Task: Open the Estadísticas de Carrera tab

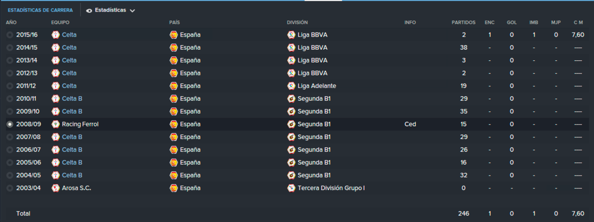Action: tap(40, 10)
